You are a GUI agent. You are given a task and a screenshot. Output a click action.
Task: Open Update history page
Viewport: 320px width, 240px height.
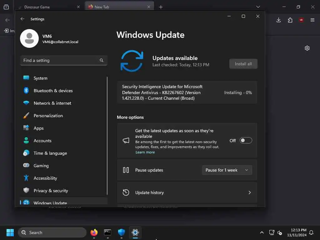187,192
